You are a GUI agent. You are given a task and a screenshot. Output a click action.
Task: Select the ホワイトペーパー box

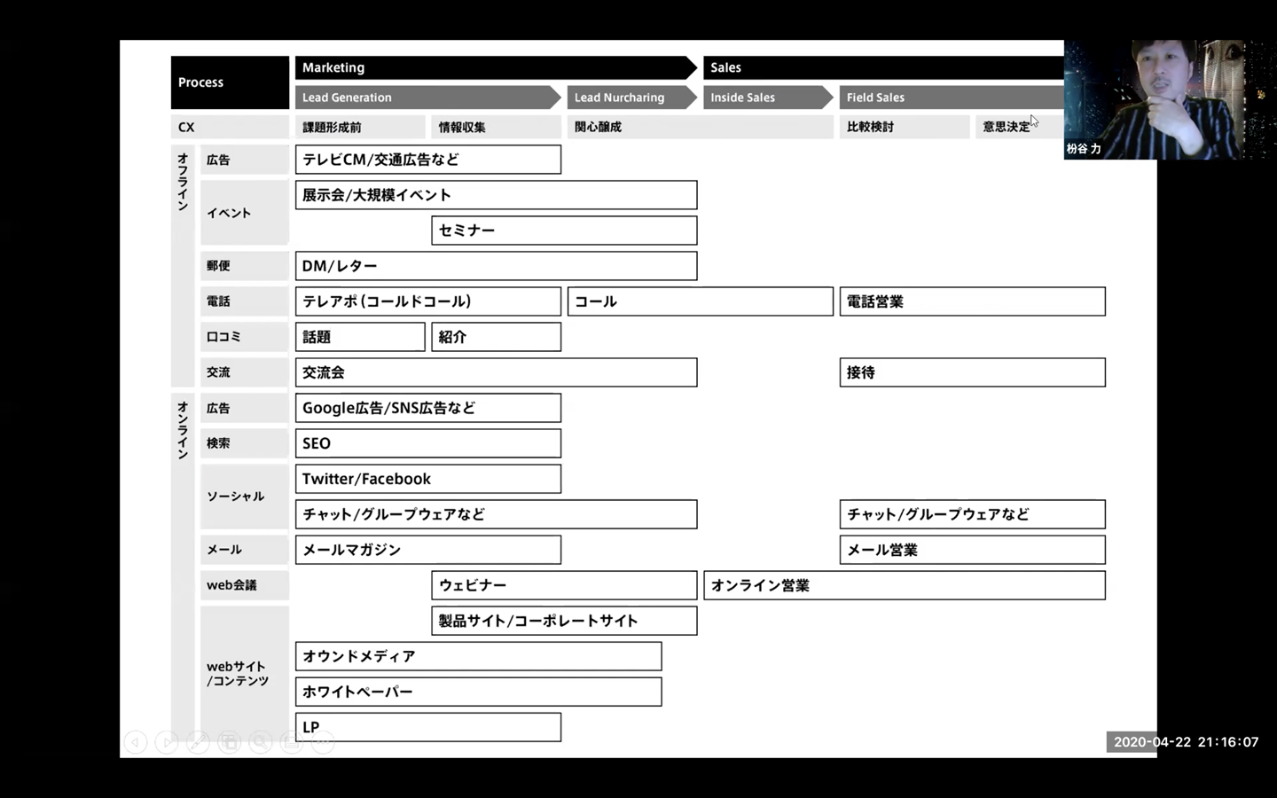pos(479,692)
